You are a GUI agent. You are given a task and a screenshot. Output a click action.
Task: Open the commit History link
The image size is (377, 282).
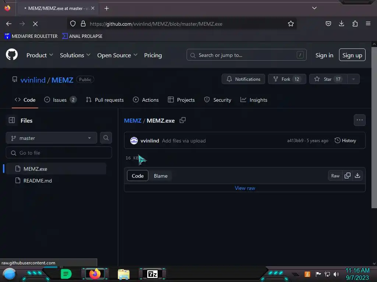coord(345,141)
